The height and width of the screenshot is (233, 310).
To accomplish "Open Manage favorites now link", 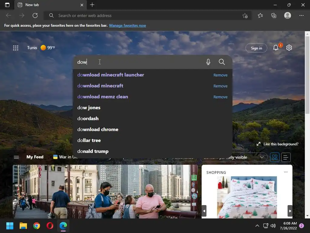I will [127, 25].
